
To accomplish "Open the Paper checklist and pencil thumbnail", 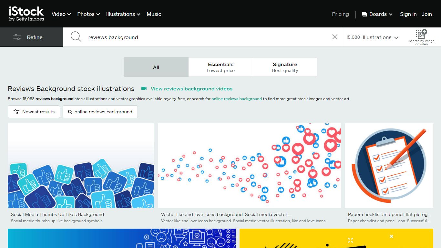I will coord(389,166).
